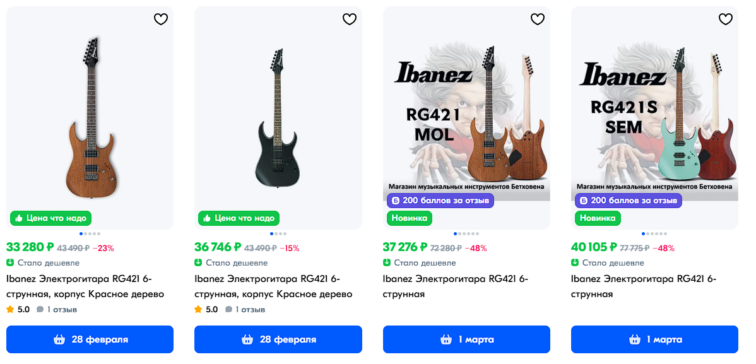Click the price-drop icon under 40 105 ₽
Image resolution: width=756 pixels, height=364 pixels.
click(x=576, y=262)
